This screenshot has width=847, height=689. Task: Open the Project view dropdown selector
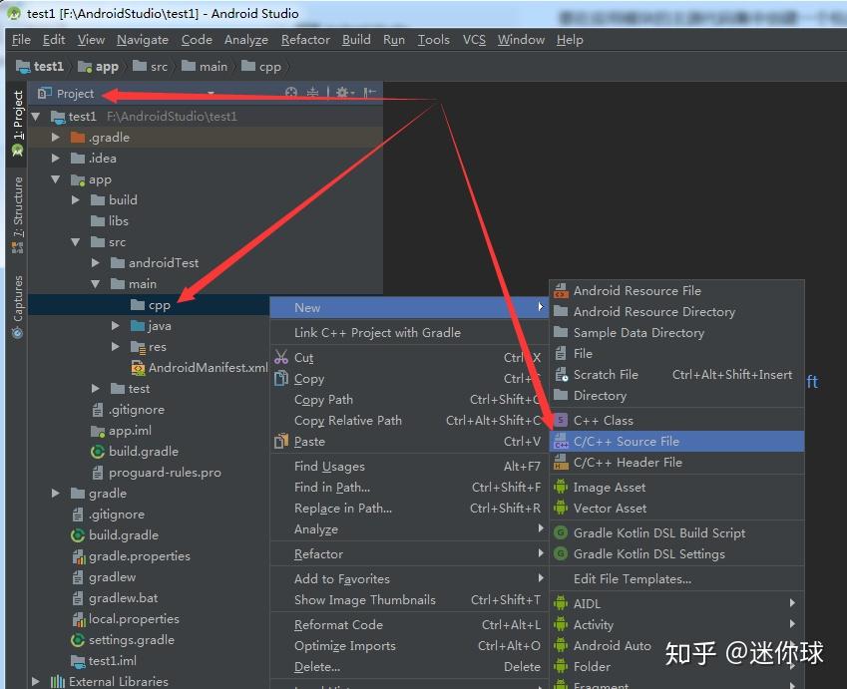(211, 94)
